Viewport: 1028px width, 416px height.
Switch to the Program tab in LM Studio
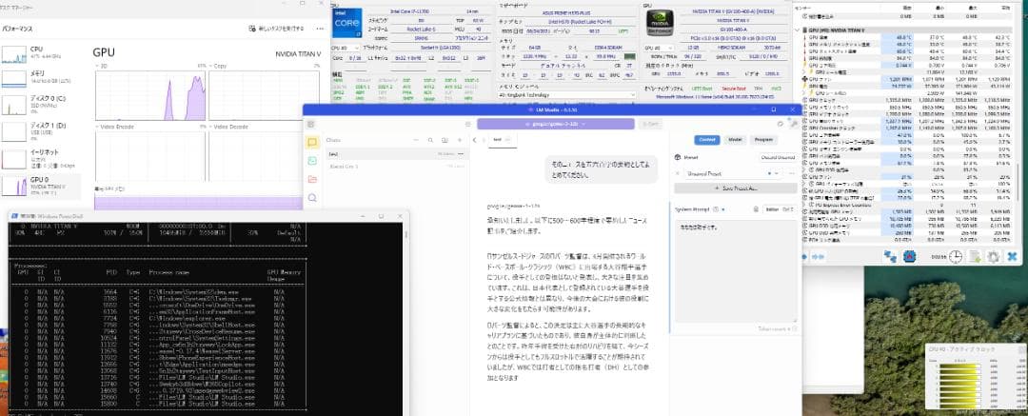coord(763,140)
